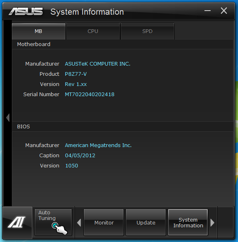The height and width of the screenshot is (242, 238).
Task: Select the MB tab
Action: 38,31
